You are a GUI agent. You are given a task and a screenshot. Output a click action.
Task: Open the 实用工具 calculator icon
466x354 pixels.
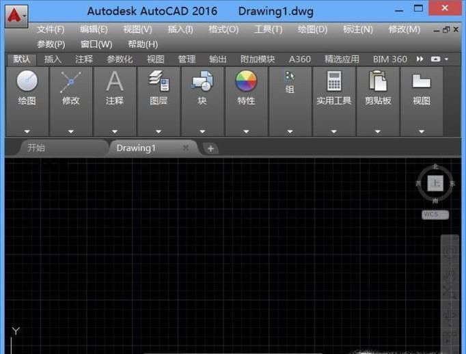pyautogui.click(x=334, y=81)
